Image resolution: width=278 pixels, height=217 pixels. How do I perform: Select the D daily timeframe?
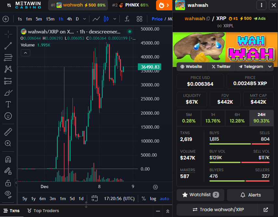coord(77,19)
